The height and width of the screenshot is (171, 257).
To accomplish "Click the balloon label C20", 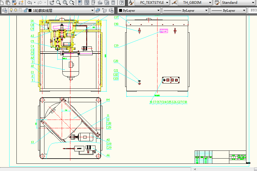I will [x=116, y=61].
